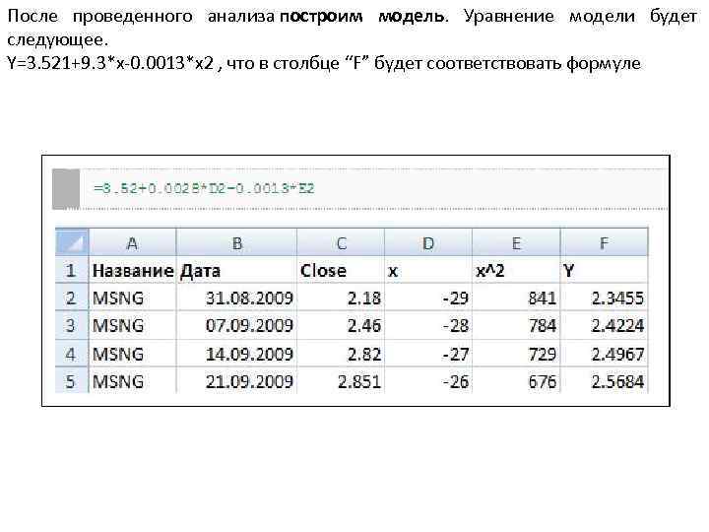The width and height of the screenshot is (709, 532).
Task: Select row 5 header
Action: 72,380
